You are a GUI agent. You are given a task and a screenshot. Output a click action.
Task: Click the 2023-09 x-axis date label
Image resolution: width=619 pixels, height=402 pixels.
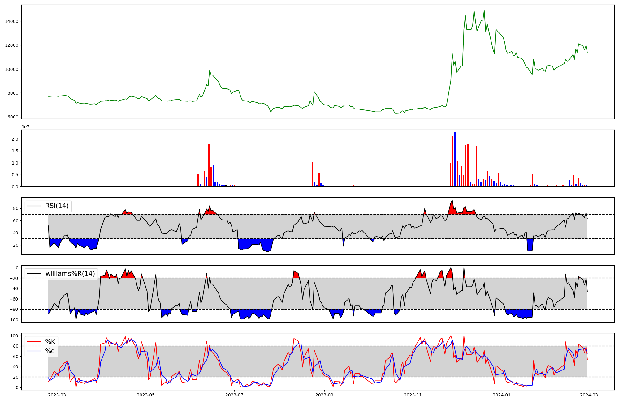(x=324, y=395)
